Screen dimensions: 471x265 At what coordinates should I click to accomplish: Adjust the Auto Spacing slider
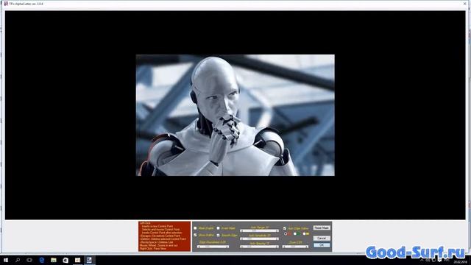point(259,247)
